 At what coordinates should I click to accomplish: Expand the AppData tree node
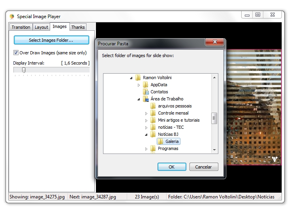click(x=139, y=85)
